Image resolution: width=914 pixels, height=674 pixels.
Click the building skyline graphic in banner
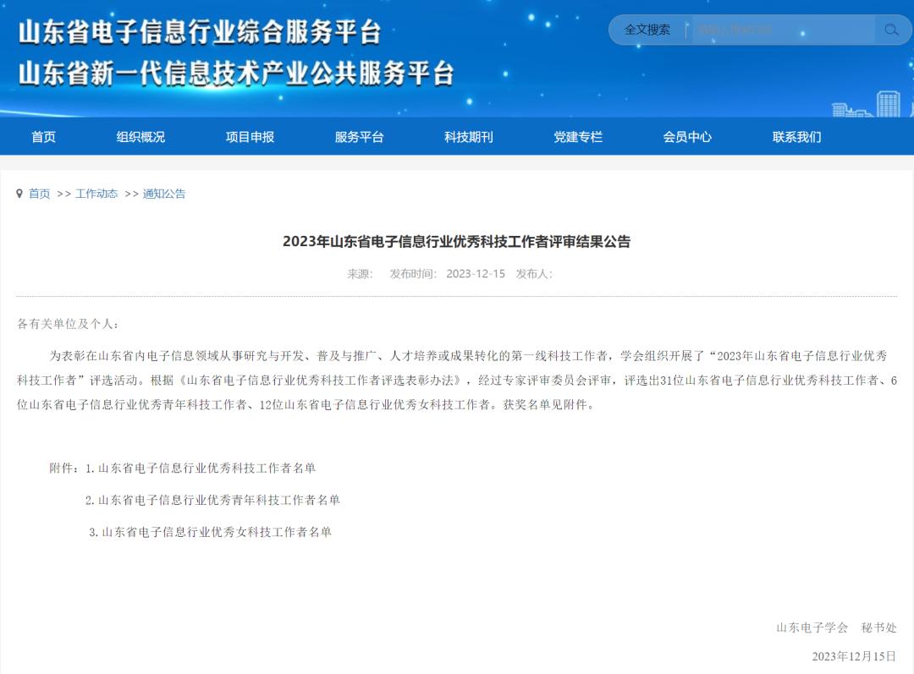[872, 104]
